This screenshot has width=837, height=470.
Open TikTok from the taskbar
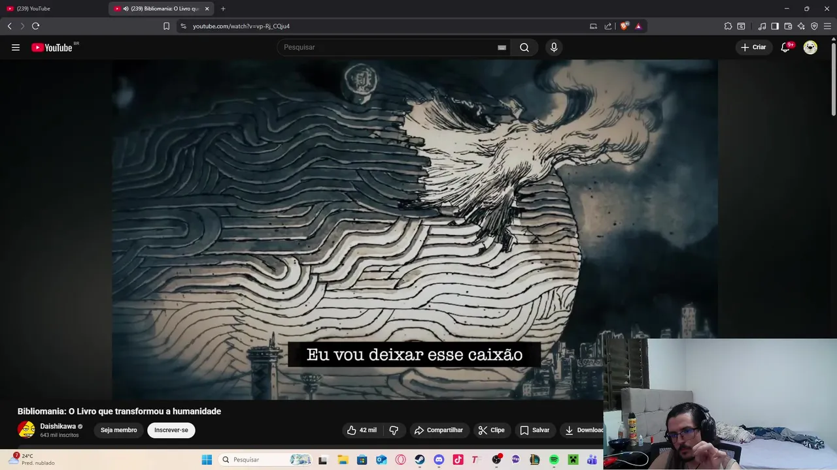click(458, 460)
